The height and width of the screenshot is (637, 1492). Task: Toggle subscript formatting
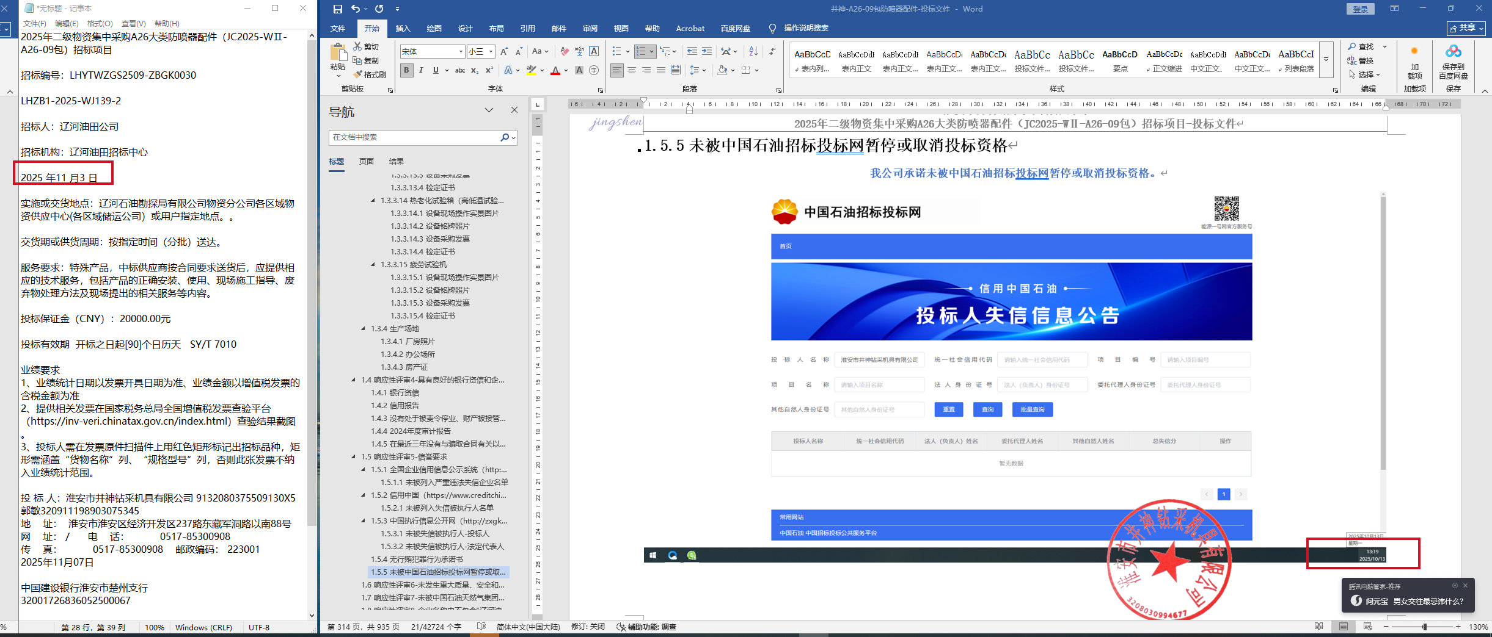click(475, 71)
